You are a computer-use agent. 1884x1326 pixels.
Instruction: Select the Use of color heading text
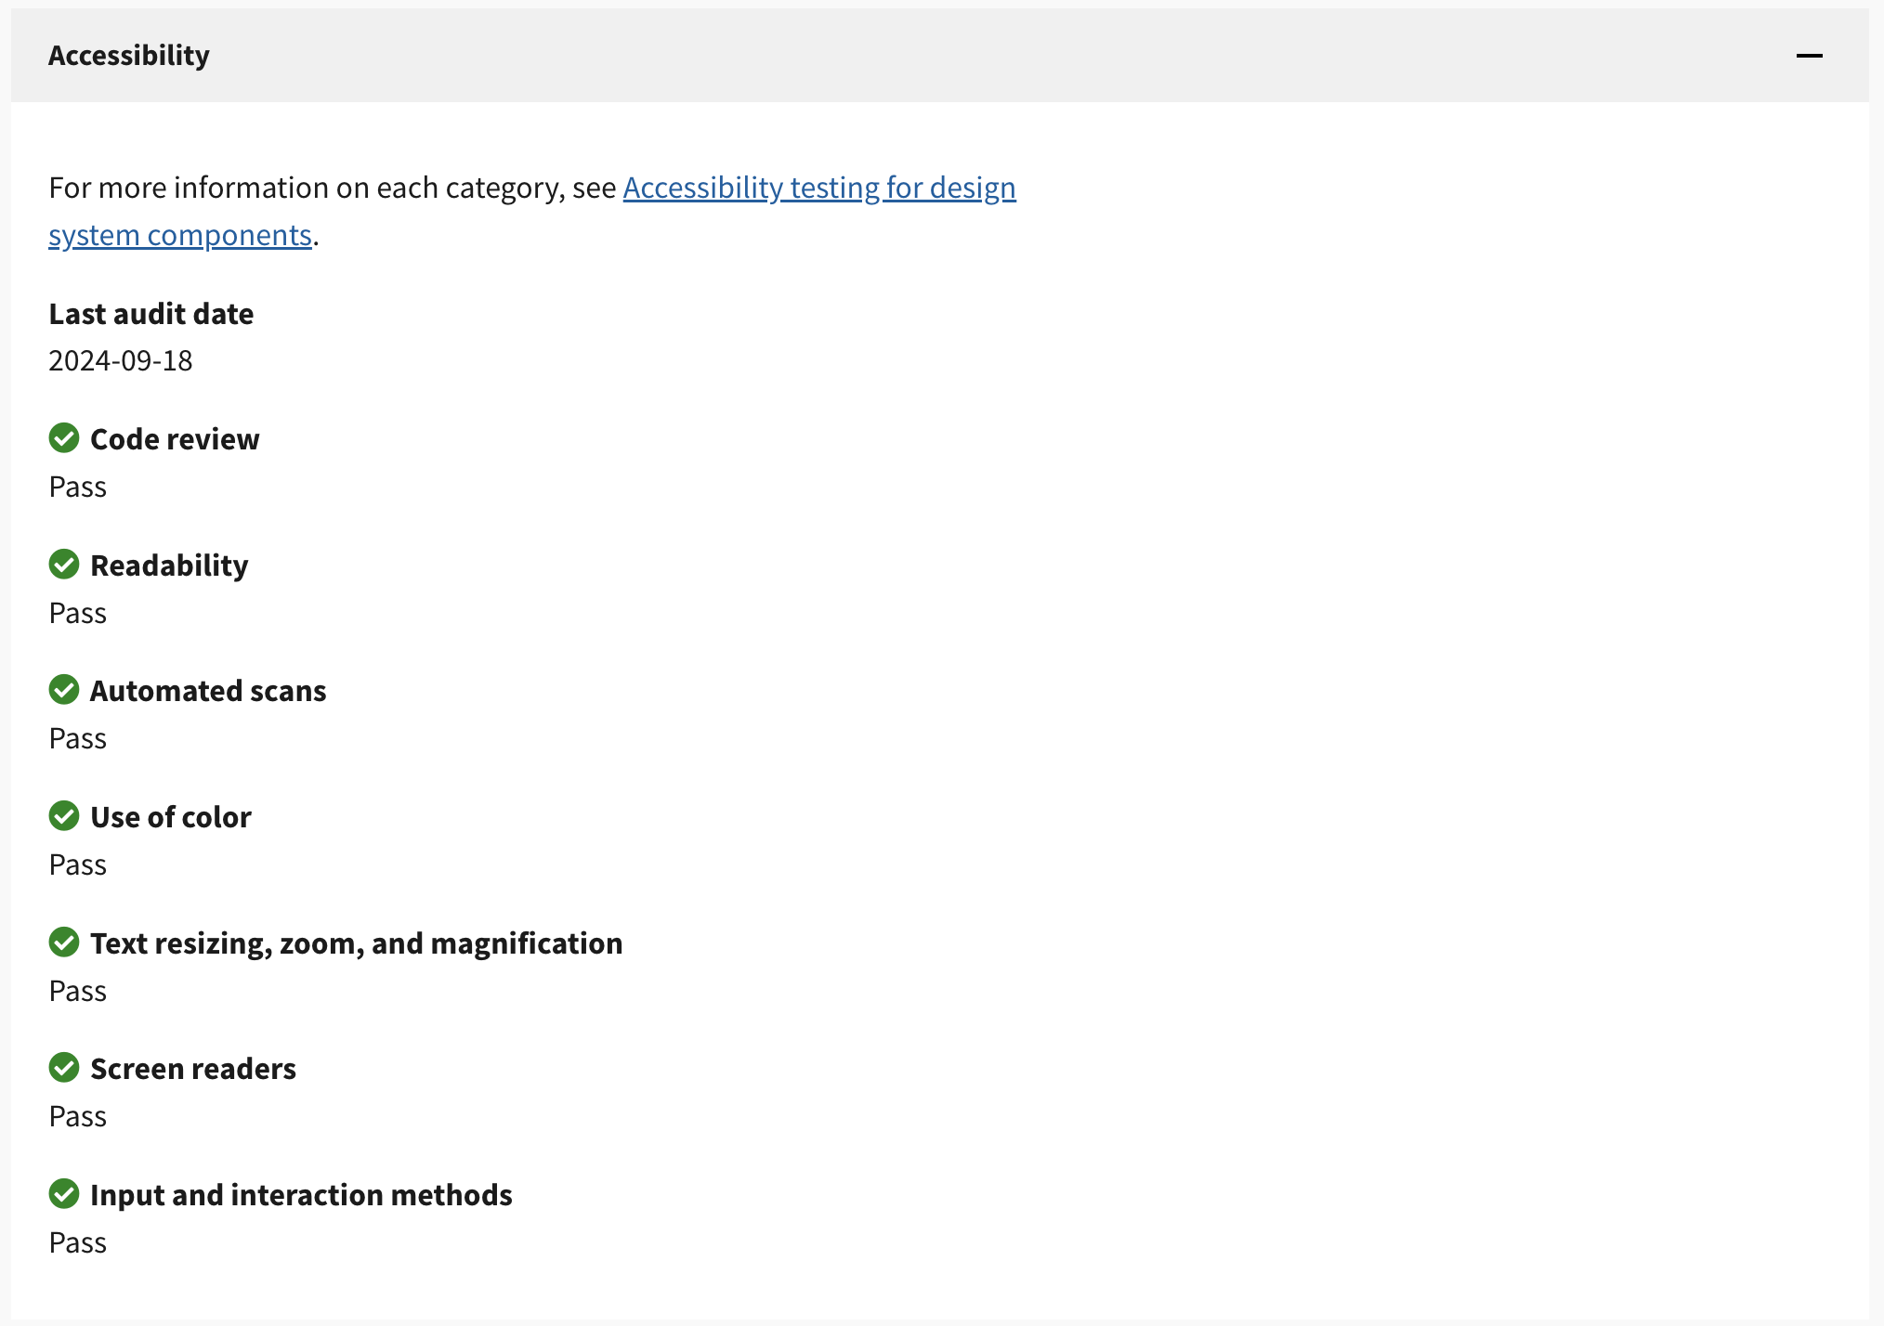tap(171, 816)
